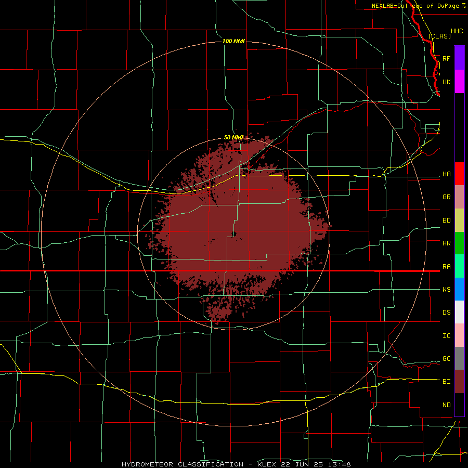Click the BI dark-red legend swatch
468x468 pixels.
[x=459, y=382]
